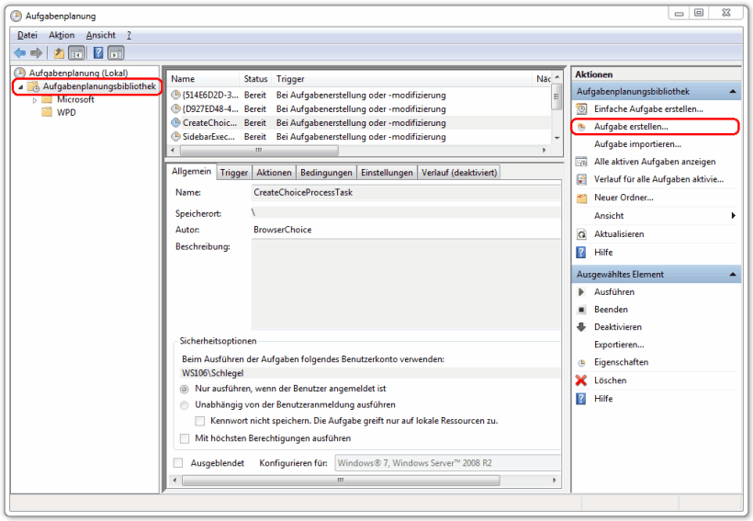Image resolution: width=753 pixels, height=521 pixels.
Task: Switch to the Einstellungen tab
Action: (387, 173)
